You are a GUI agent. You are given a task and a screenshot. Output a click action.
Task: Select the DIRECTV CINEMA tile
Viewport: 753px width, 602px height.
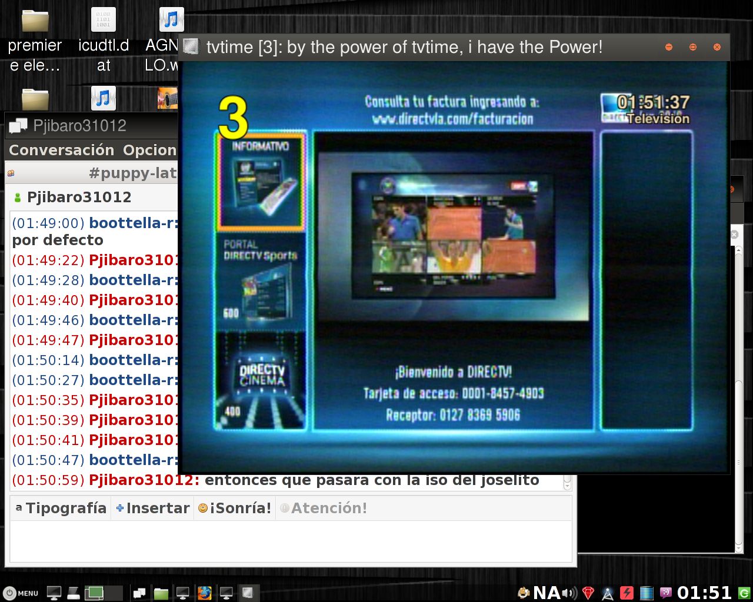tap(260, 381)
